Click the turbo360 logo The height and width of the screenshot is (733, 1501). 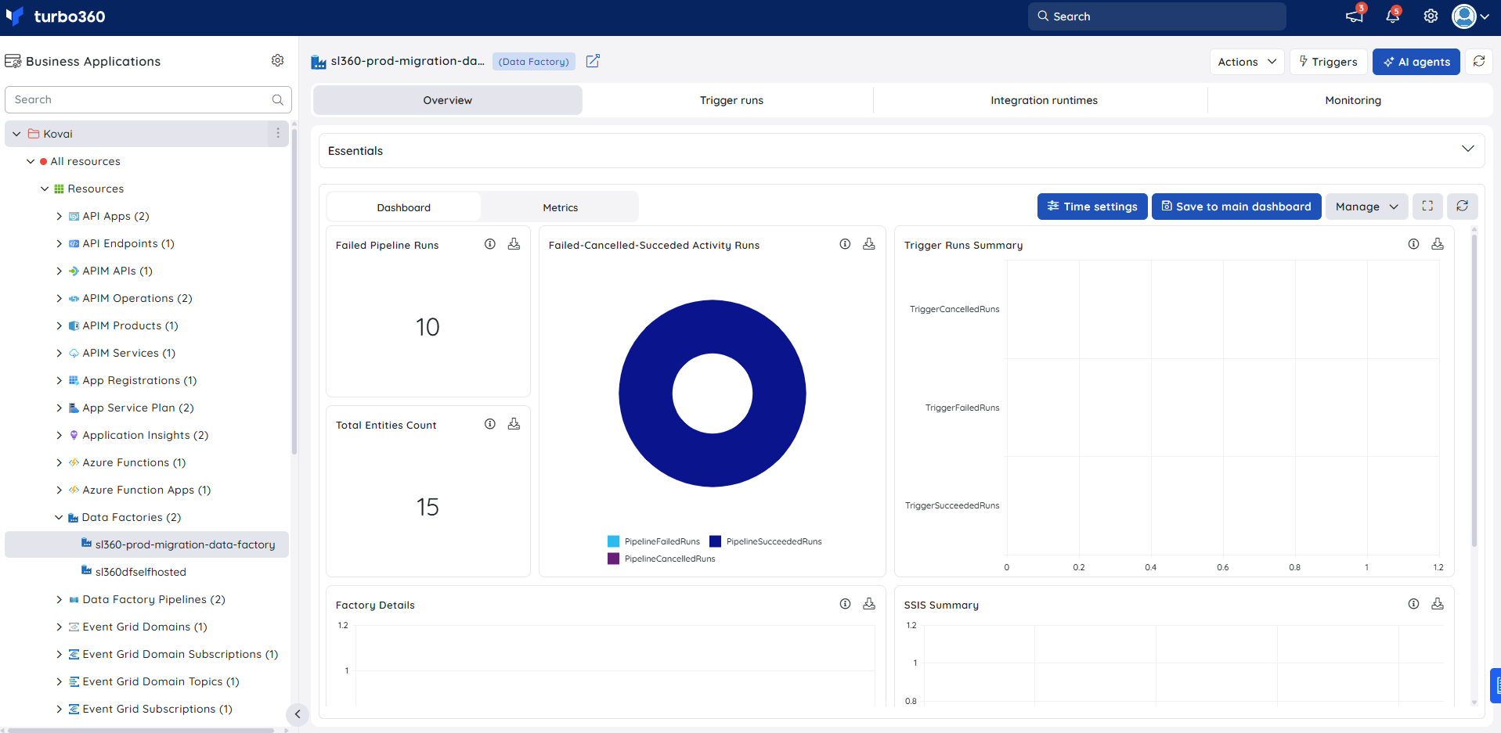coord(55,16)
